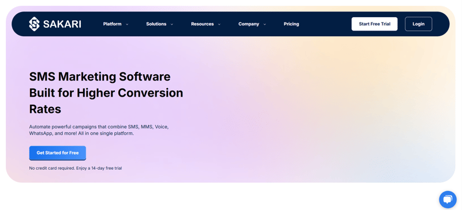
Task: Click the SAKARI wordmark text
Action: 62,24
